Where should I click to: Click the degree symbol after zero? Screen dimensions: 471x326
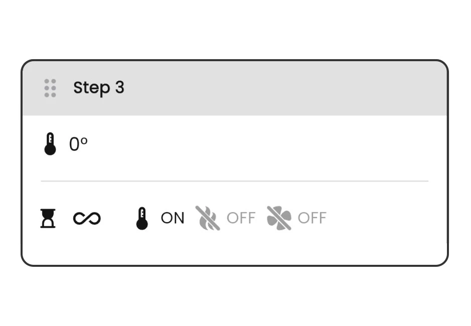coord(84,141)
